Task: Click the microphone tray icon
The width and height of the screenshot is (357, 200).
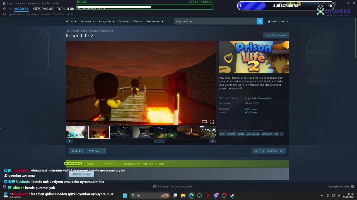Action: point(328,196)
